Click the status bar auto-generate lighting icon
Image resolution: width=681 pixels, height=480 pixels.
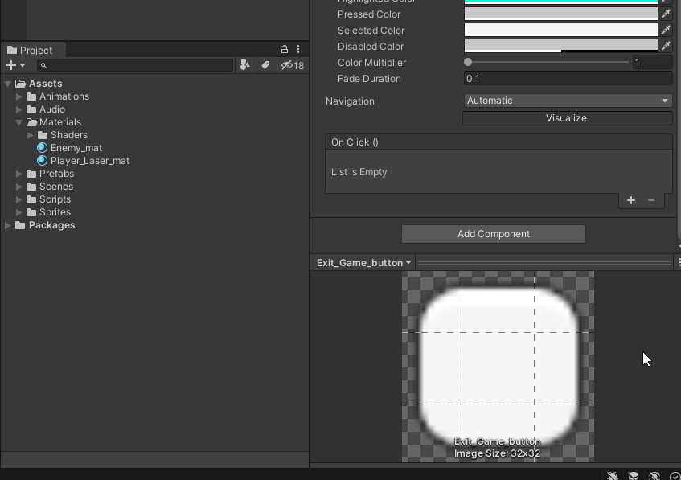(654, 476)
